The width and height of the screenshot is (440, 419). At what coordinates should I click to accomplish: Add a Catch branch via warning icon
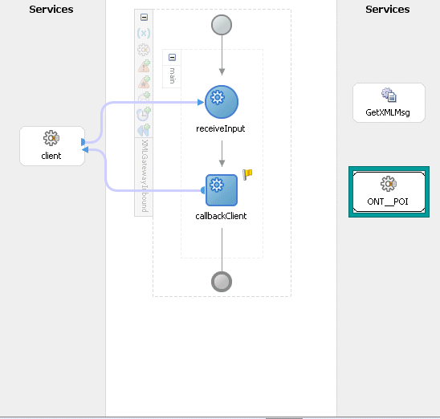click(145, 66)
